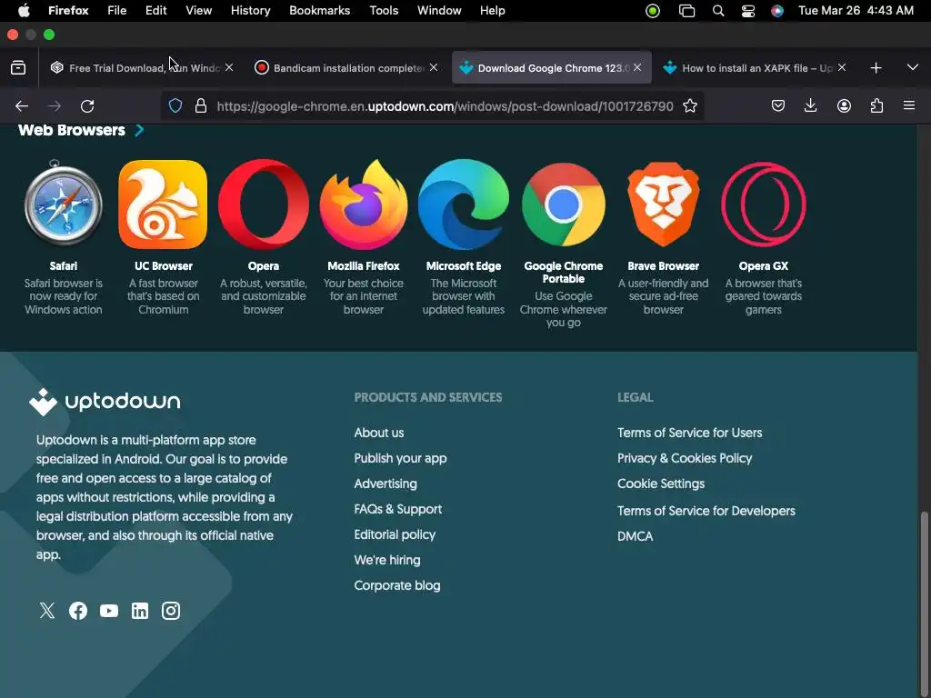
Task: Open a new tab
Action: (x=876, y=67)
